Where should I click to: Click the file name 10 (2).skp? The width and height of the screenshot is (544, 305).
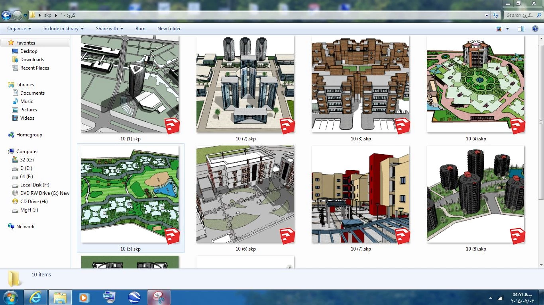pos(245,139)
